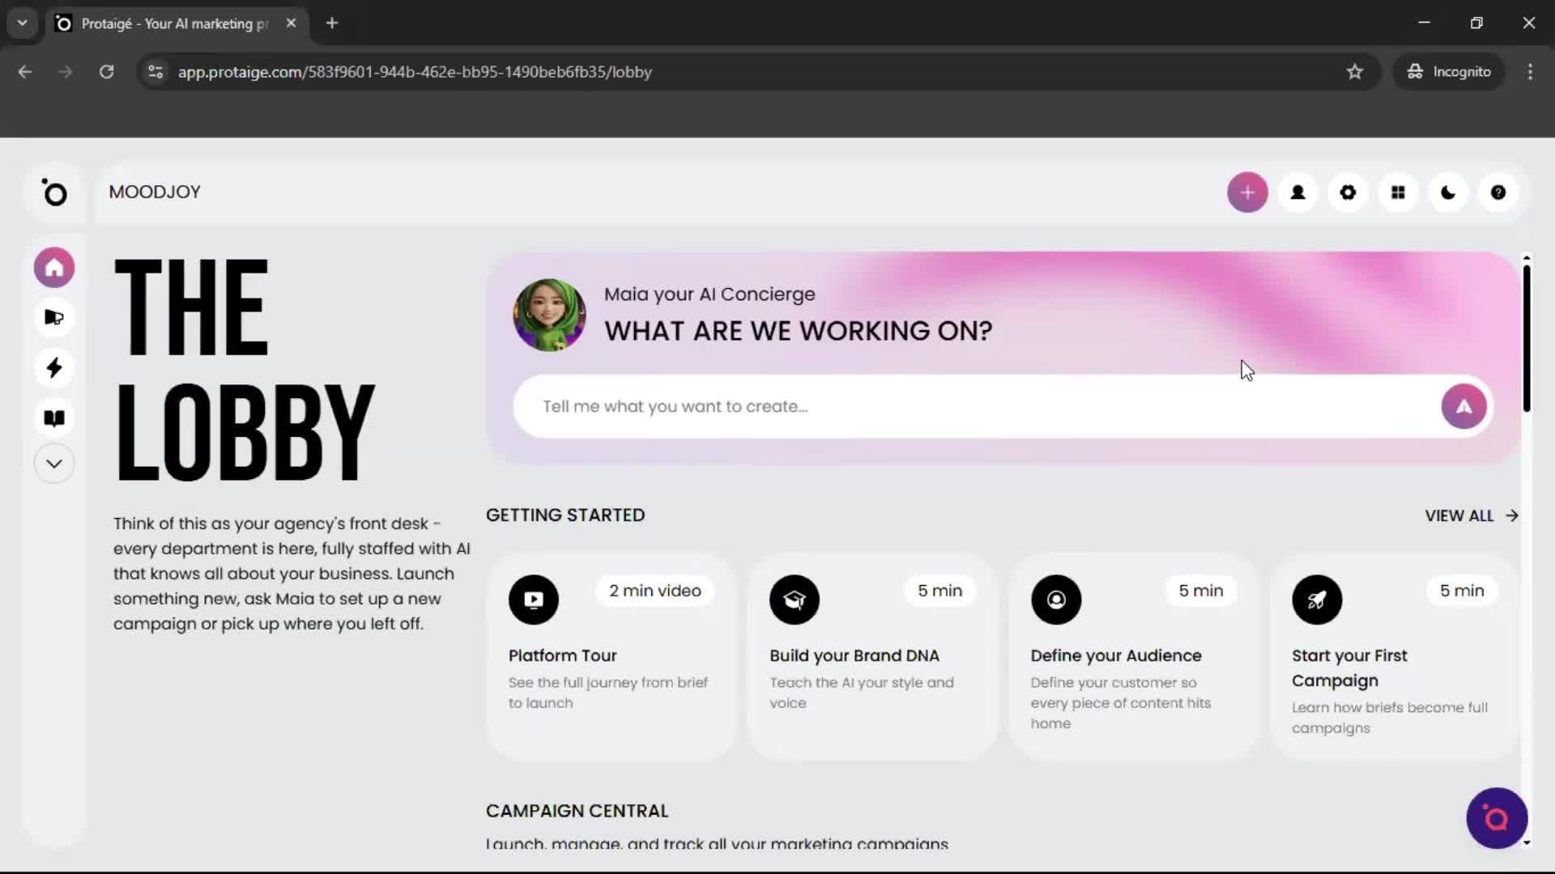Bookmark the page using the star icon
Image resolution: width=1555 pixels, height=874 pixels.
1355,71
